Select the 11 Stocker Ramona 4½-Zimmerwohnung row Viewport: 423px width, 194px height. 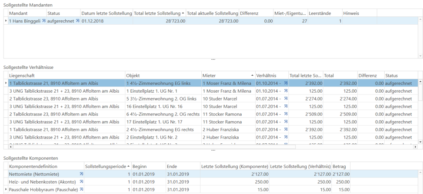point(213,114)
